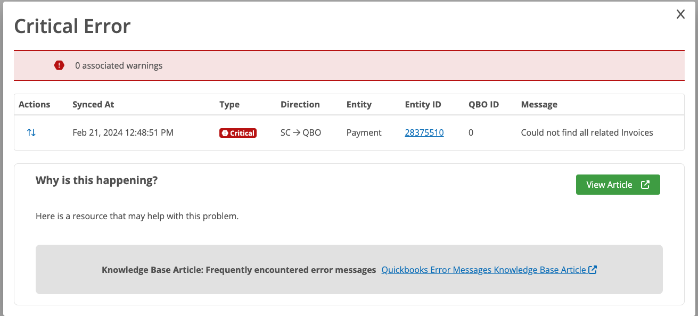The width and height of the screenshot is (698, 316).
Task: Click the Direction column header
Action: pyautogui.click(x=300, y=104)
